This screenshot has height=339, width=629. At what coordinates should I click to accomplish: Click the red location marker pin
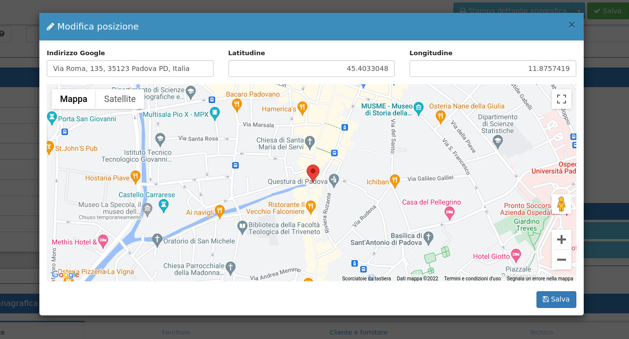coord(313,173)
